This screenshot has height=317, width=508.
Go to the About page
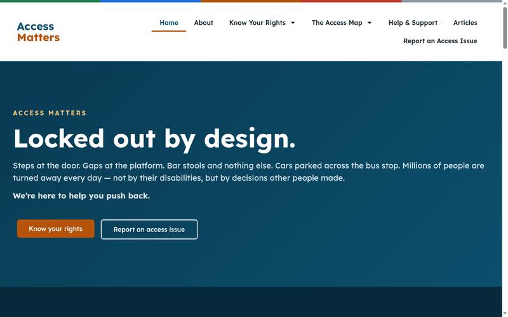coord(203,23)
